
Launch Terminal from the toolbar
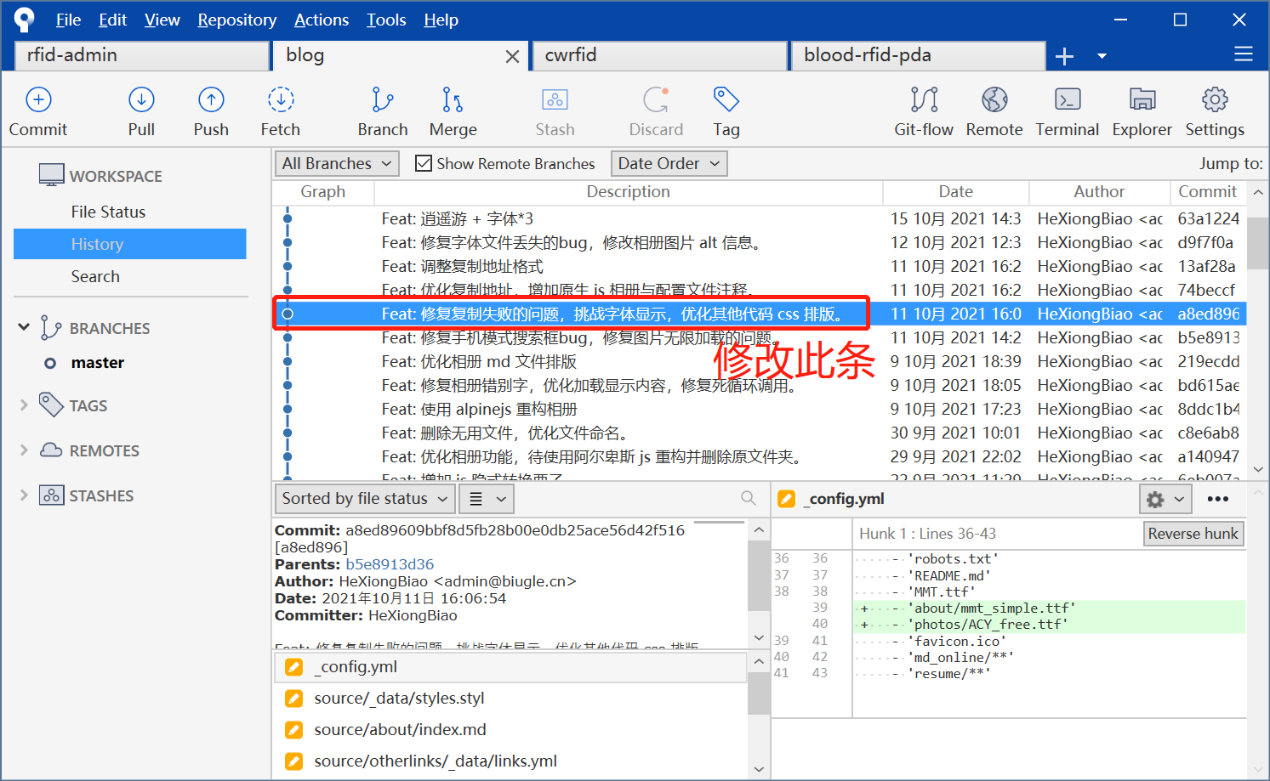(1068, 111)
